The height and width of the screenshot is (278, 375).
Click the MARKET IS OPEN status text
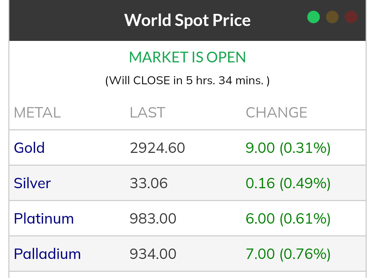coord(187,58)
